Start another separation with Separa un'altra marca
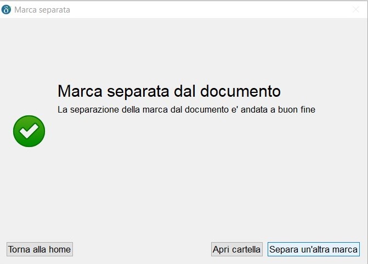Screen dimensions: 368x264 (x=313, y=249)
